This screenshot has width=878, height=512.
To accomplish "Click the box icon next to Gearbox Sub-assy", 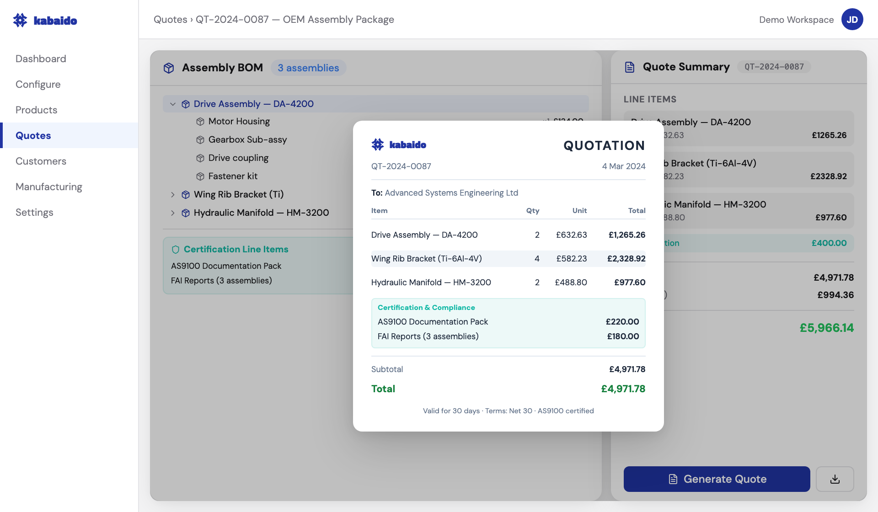I will point(200,139).
